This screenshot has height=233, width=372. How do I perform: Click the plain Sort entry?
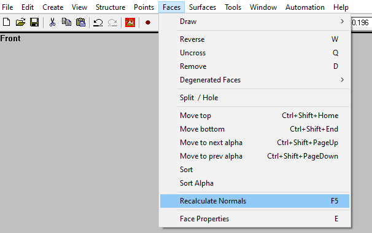pyautogui.click(x=255, y=170)
